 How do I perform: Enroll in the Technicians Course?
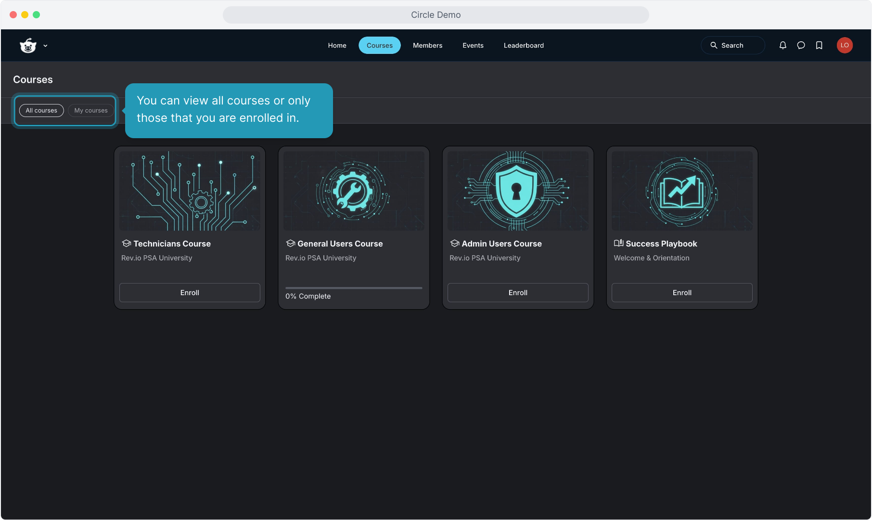coord(190,293)
